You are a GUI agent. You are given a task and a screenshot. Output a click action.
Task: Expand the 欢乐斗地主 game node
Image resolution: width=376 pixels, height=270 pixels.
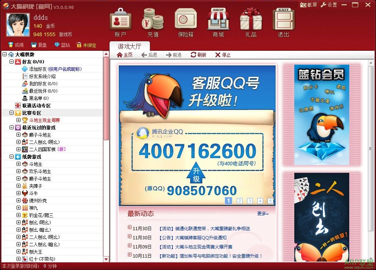tap(18, 171)
